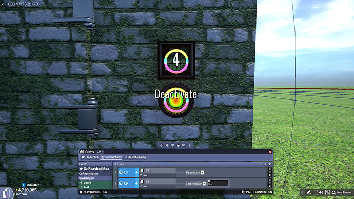Click the currency balance 4,718,085
Viewport: 354px width, 199px height.
coord(27,190)
